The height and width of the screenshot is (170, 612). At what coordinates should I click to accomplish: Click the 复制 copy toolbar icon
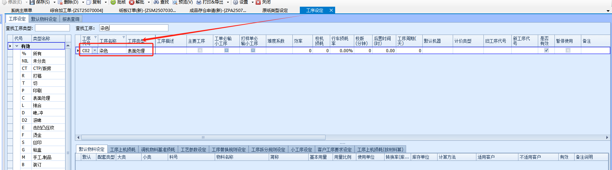tap(89, 2)
